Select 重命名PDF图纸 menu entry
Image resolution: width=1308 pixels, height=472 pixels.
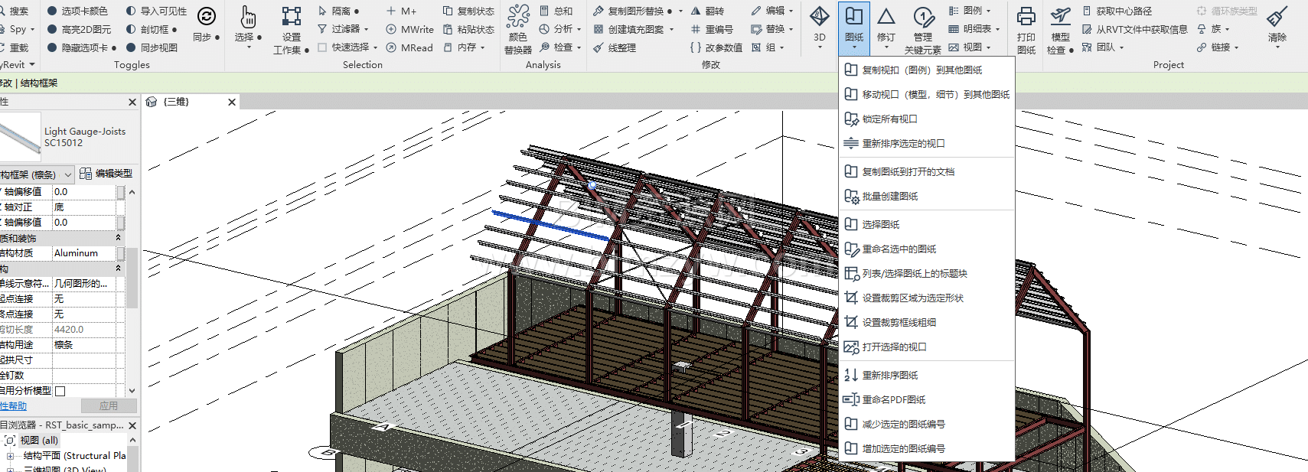894,400
